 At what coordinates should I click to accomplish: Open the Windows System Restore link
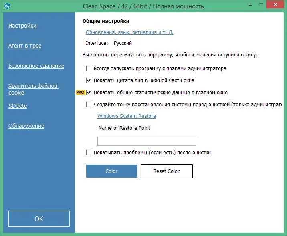pyautogui.click(x=127, y=116)
